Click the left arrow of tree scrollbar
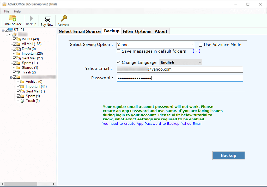This screenshot has width=267, height=187. [x=2, y=184]
